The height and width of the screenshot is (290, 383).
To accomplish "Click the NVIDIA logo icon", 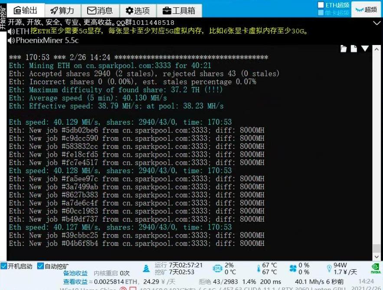I will (376, 268).
